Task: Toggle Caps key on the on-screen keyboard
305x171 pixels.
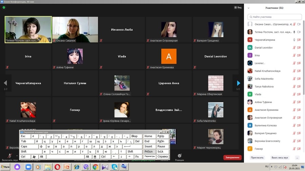Action: pos(28,146)
